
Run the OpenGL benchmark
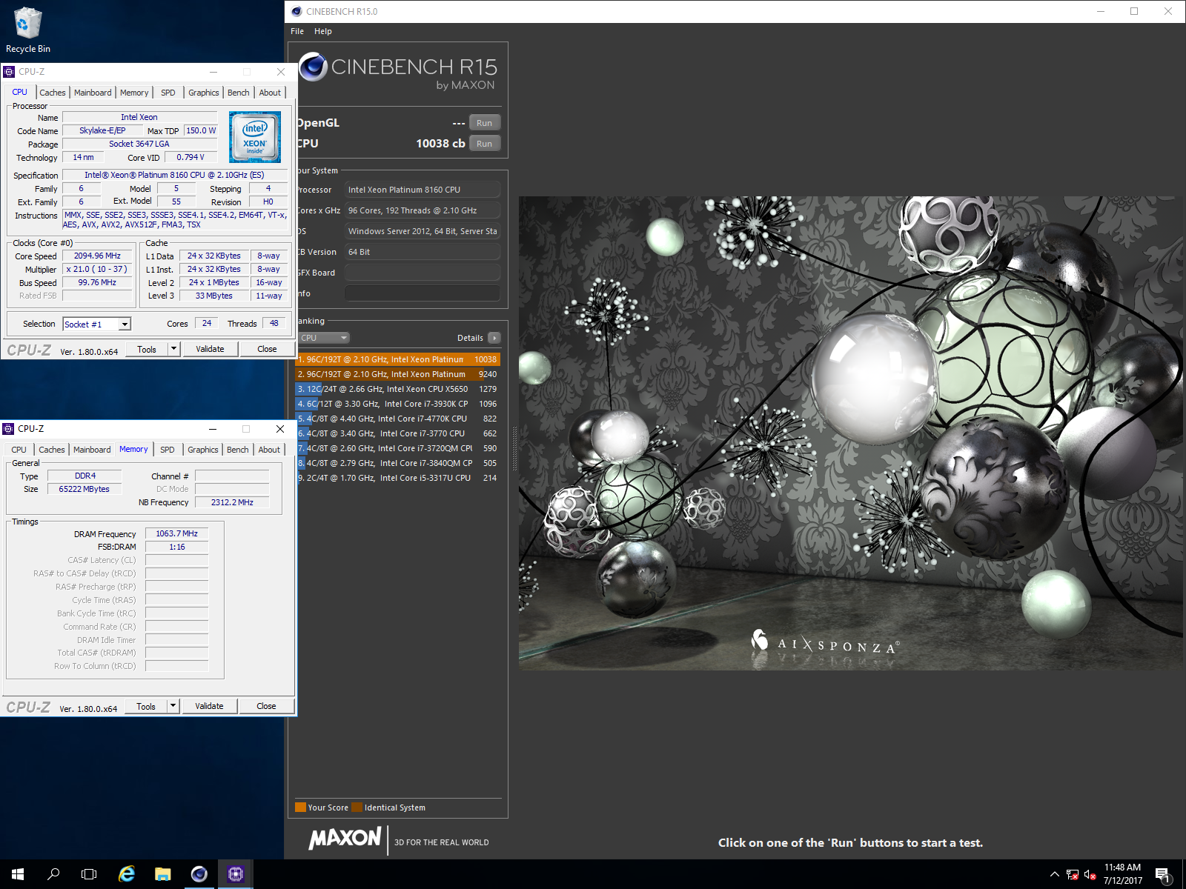tap(484, 123)
